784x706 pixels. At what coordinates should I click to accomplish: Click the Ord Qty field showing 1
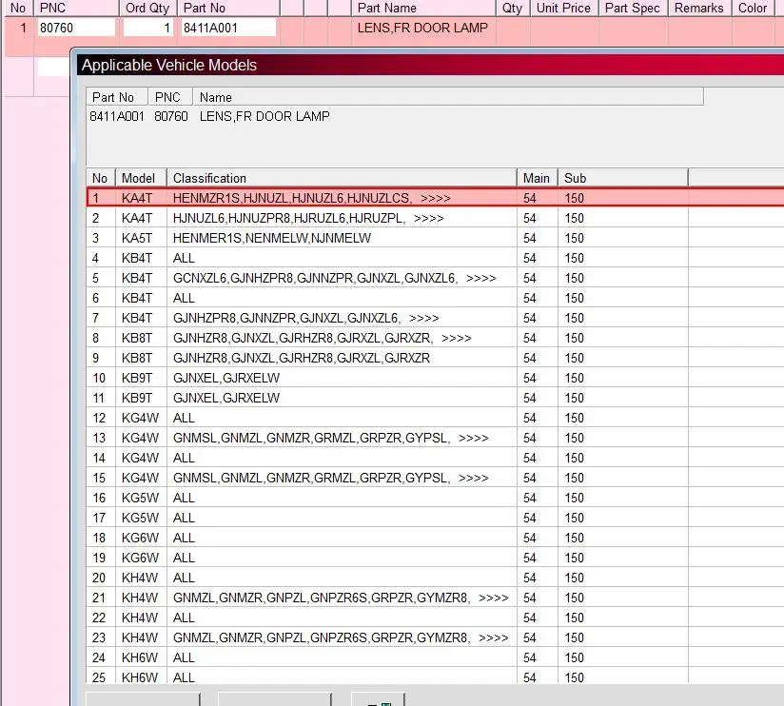coord(149,28)
